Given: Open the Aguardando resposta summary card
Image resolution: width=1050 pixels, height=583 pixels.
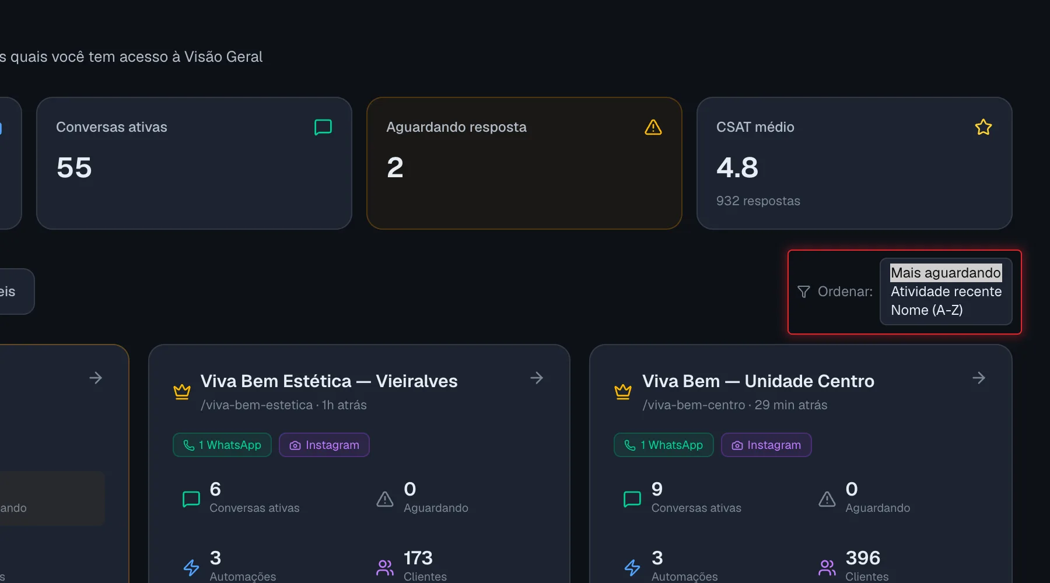Looking at the screenshot, I should (524, 163).
